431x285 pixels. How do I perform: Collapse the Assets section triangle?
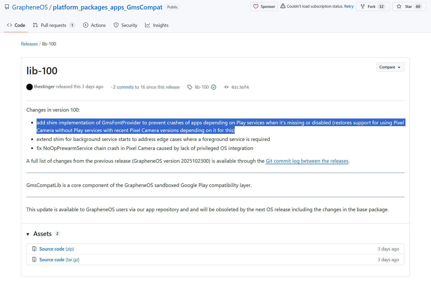(x=28, y=234)
